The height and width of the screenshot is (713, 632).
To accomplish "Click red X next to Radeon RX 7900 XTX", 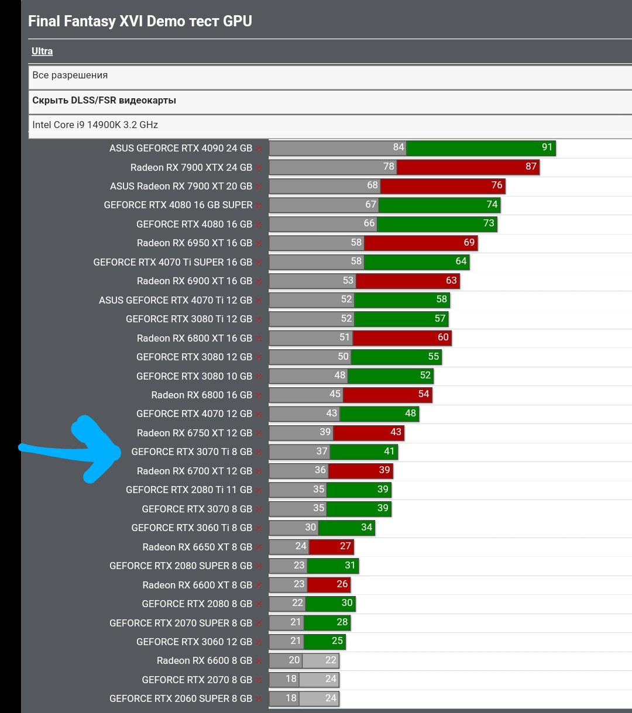I will (259, 168).
